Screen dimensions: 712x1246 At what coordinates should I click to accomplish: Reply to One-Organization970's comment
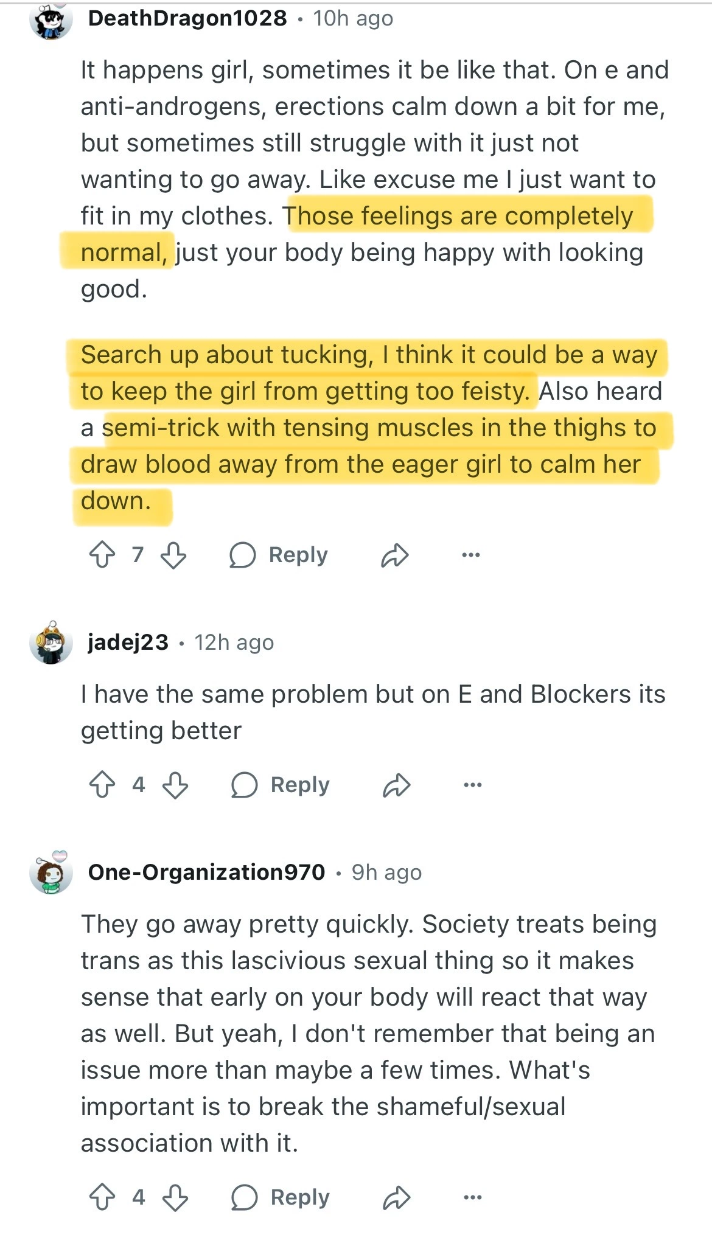(281, 1197)
